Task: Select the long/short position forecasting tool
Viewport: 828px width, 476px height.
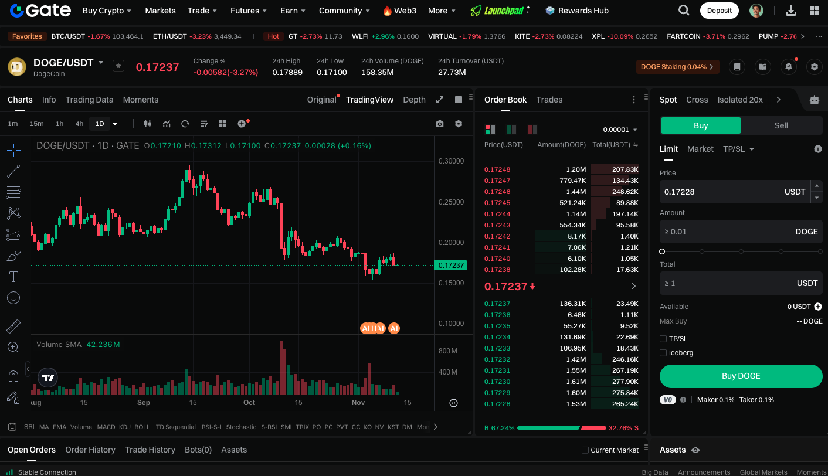Action: [x=13, y=234]
